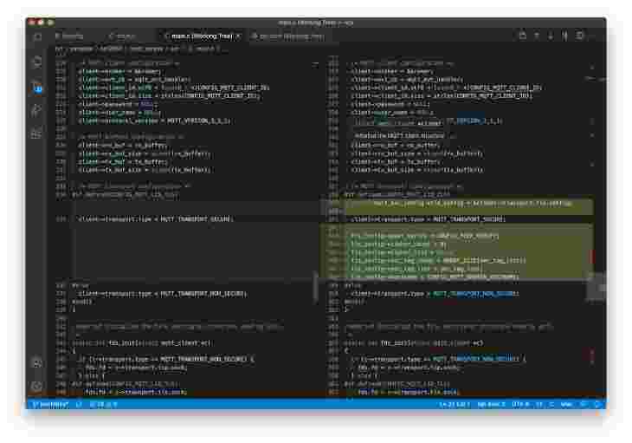This screenshot has height=443, width=632.
Task: Toggle whitespace trimming icon in diff toolbar
Action: tap(564, 36)
